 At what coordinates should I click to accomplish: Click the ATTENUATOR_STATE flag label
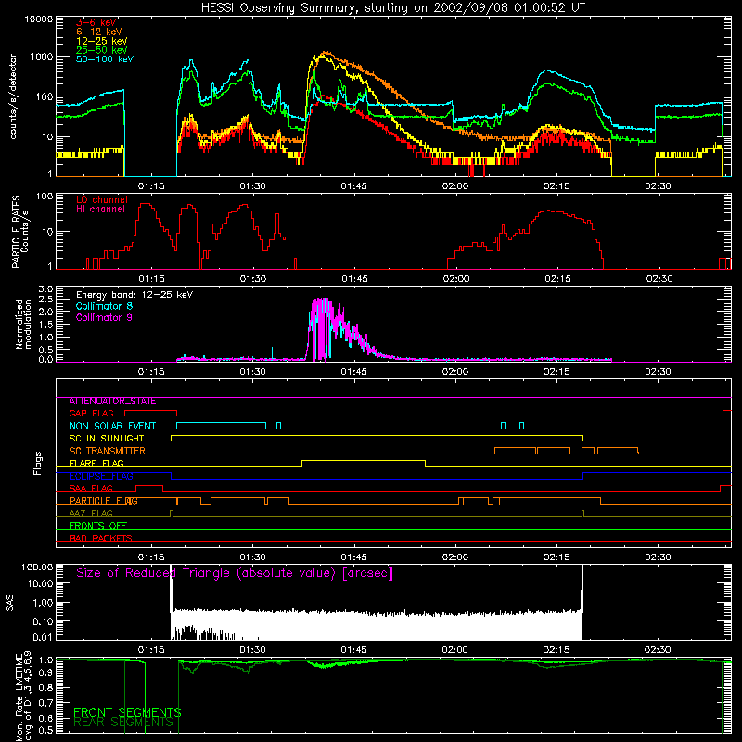[x=112, y=402]
